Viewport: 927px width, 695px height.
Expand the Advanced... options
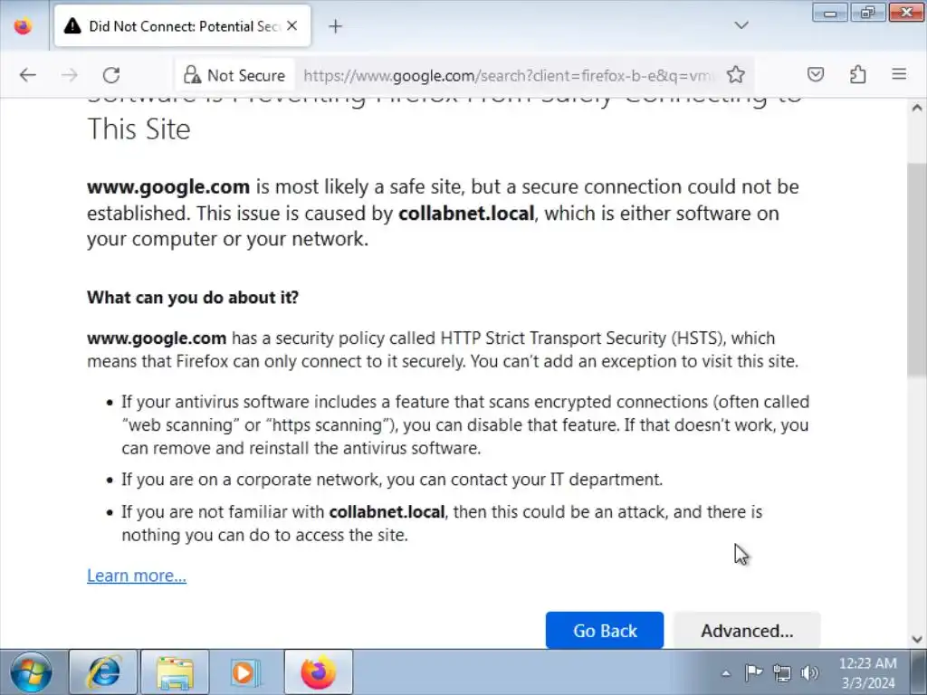pyautogui.click(x=747, y=631)
